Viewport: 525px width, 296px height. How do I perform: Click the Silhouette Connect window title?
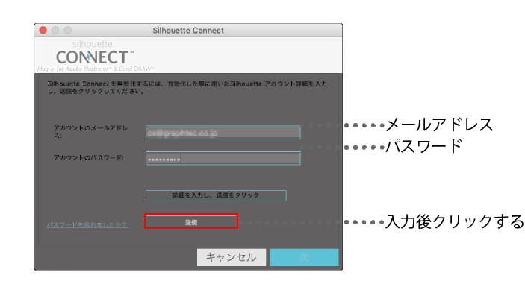(x=188, y=31)
